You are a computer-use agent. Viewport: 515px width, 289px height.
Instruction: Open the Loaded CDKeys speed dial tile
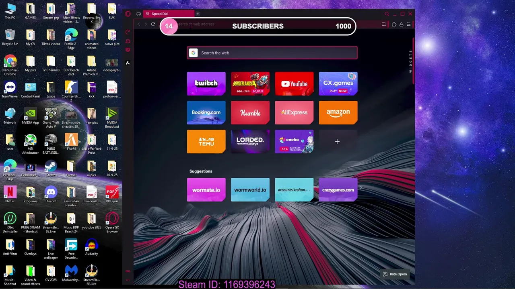click(x=250, y=141)
